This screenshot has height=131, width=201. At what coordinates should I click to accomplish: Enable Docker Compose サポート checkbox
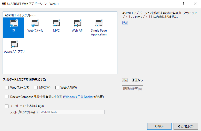tap(7, 97)
